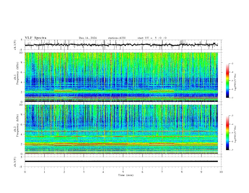
Task: Click the "6" kHz tick on ch.2 frequency axis
Action: [22, 124]
